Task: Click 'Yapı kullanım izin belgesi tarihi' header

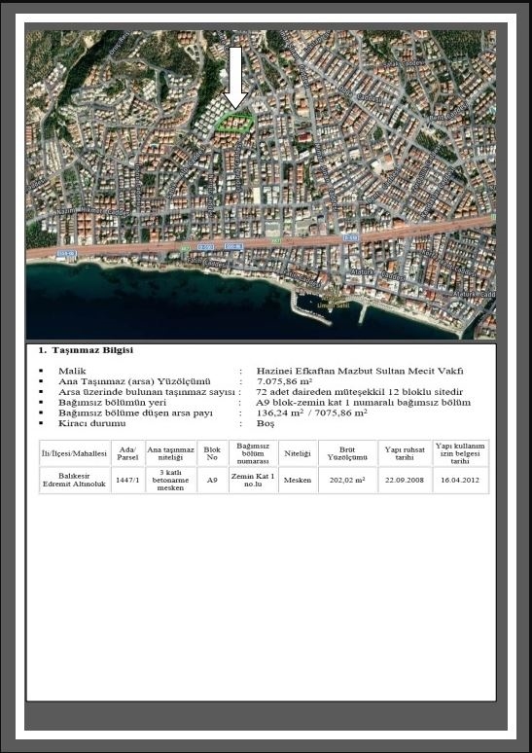Action: (460, 453)
